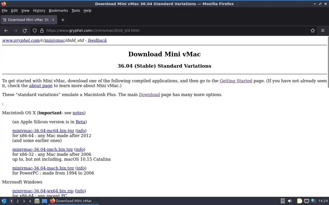Switch to workspace 4
Screen dimensions: 329x205
pyautogui.click(x=30, y=201)
